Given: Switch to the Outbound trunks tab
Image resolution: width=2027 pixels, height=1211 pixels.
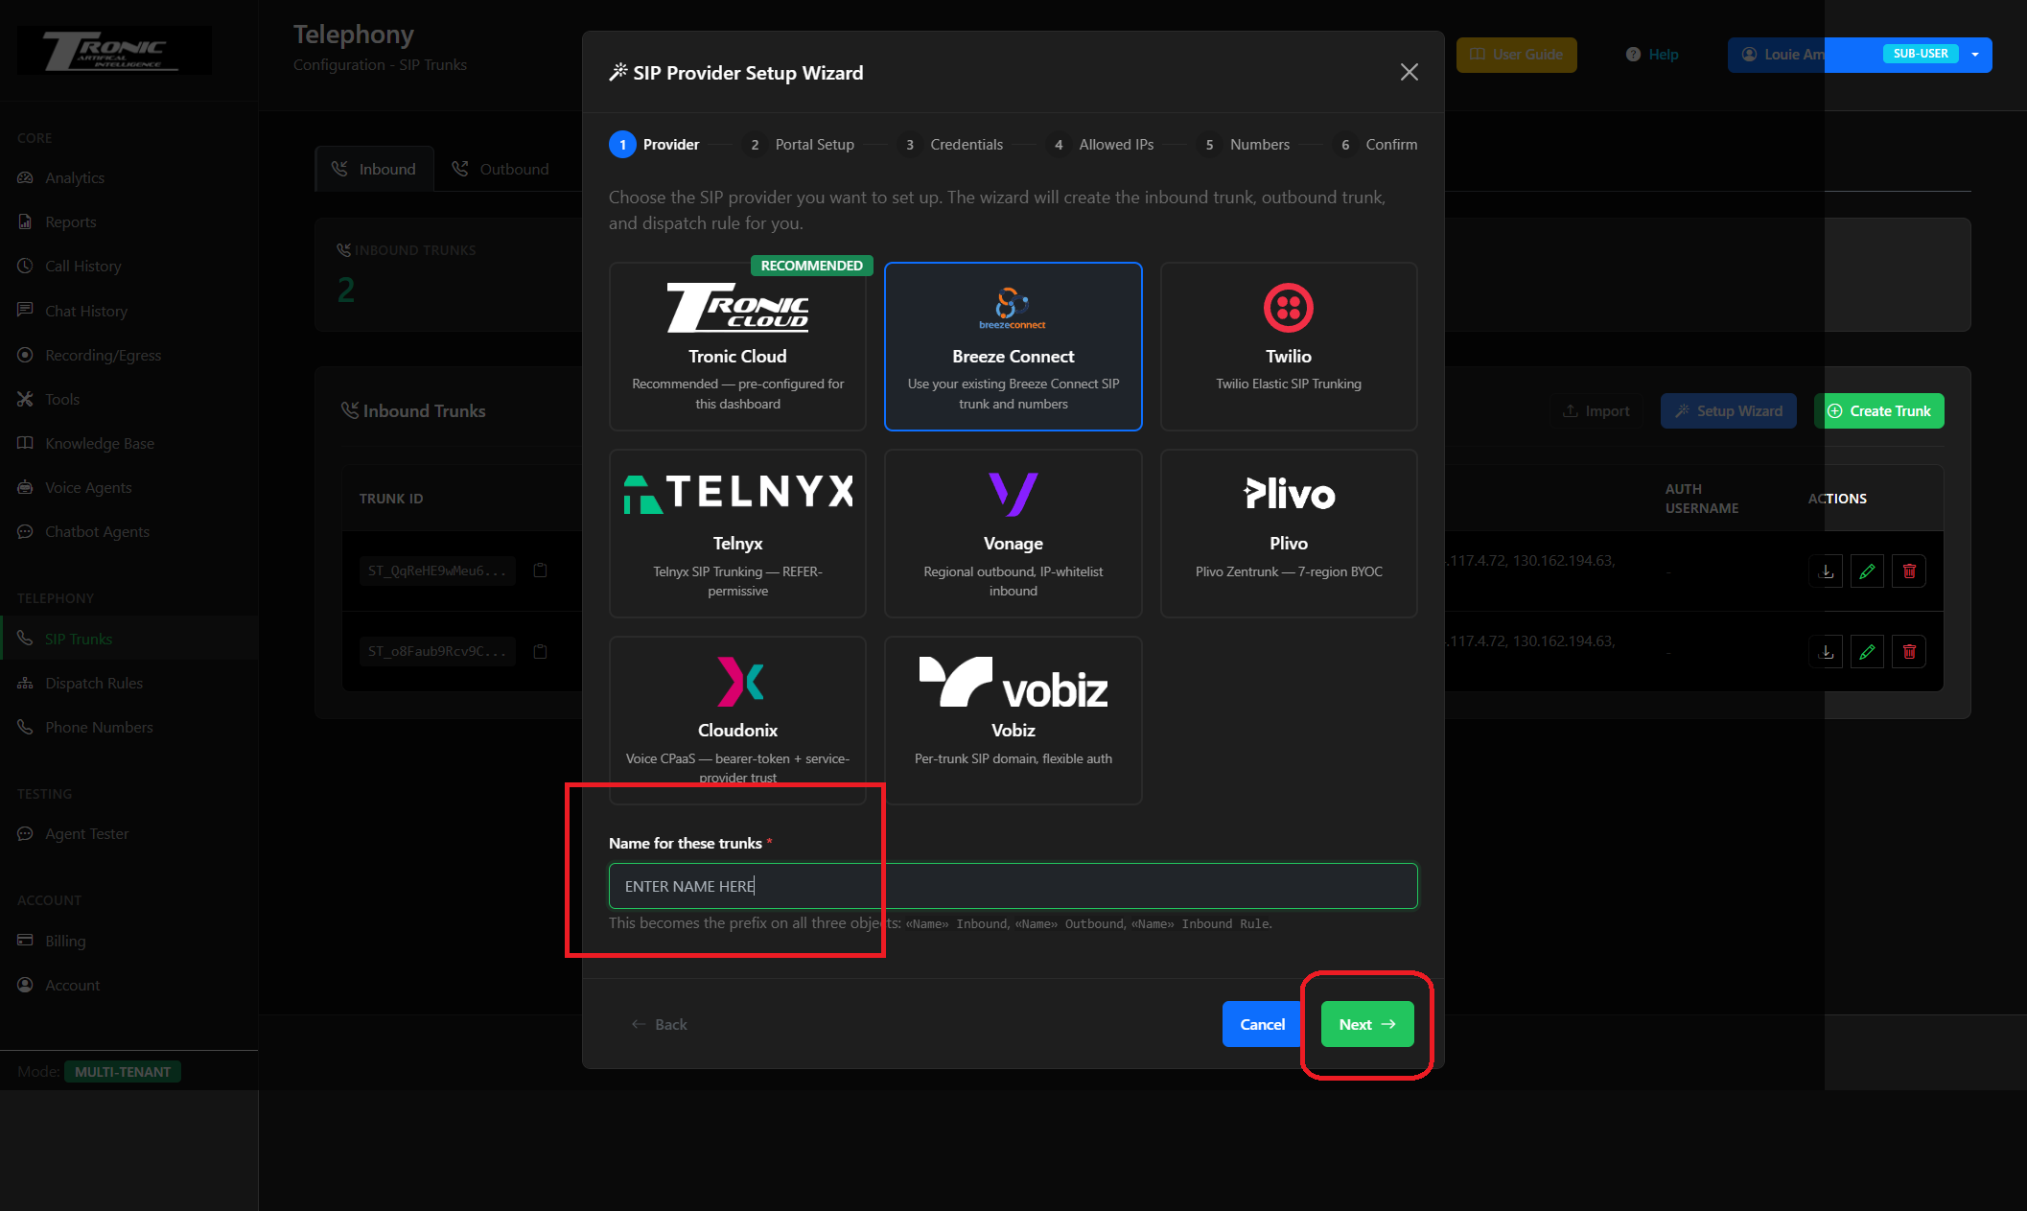Looking at the screenshot, I should 501,169.
